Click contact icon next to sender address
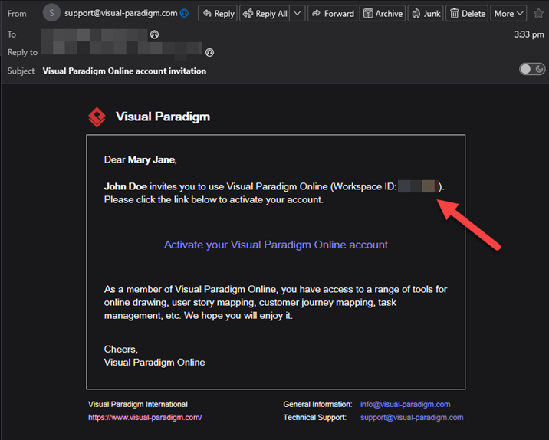Screen dimensions: 549x440 [x=184, y=13]
